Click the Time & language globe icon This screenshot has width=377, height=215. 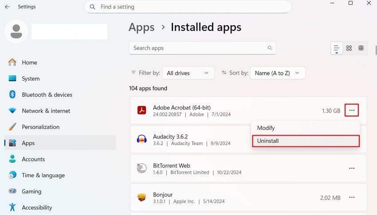12,175
